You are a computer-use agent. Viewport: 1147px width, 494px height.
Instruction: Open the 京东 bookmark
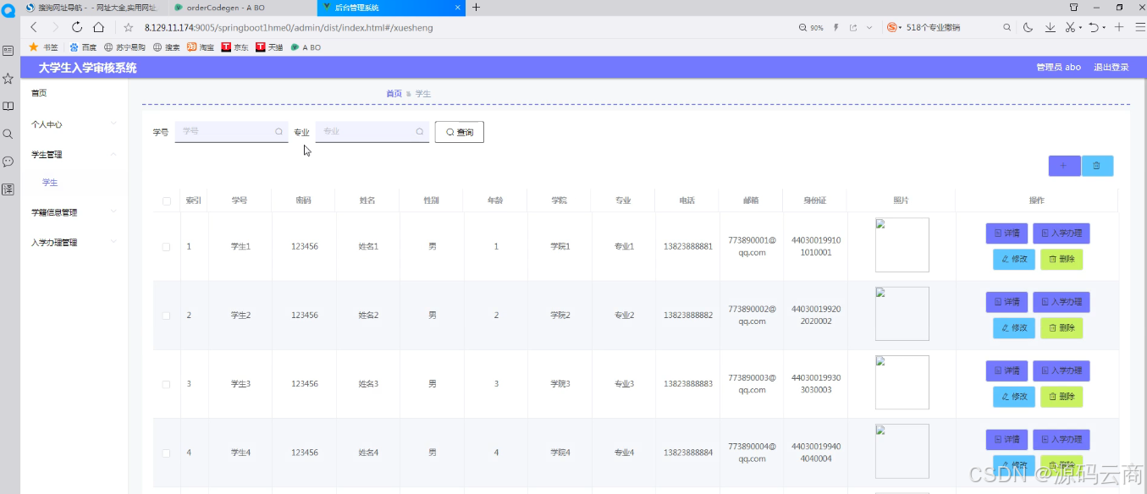(234, 47)
